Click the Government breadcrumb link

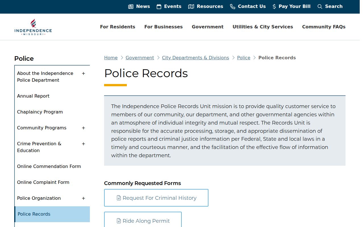coord(140,58)
